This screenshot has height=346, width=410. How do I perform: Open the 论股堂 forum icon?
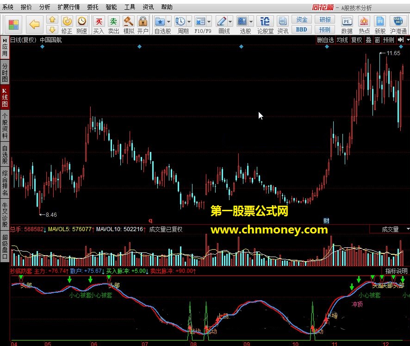265,25
